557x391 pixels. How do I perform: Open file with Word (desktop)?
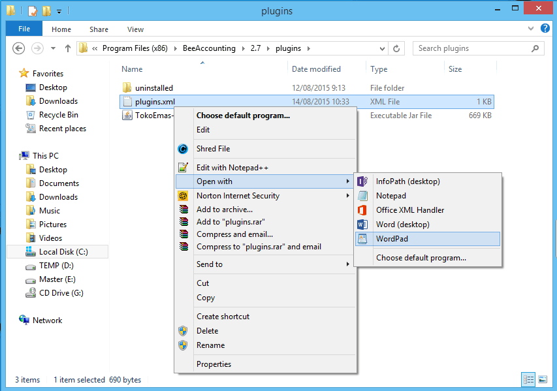tap(427, 225)
